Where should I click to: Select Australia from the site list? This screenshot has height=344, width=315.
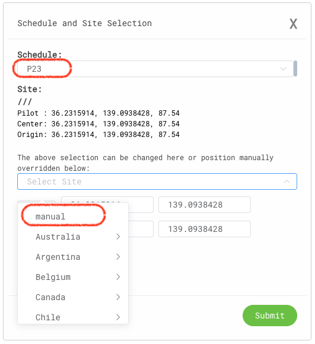point(73,237)
